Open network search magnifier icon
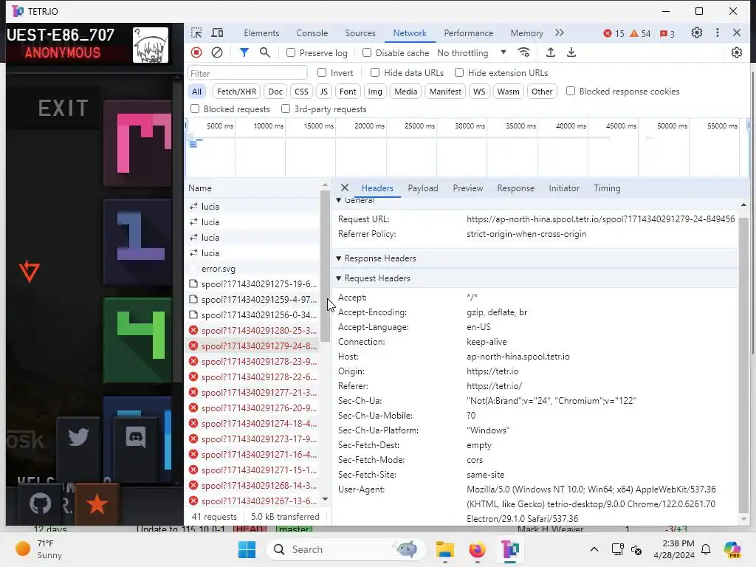Image resolution: width=756 pixels, height=567 pixels. click(x=265, y=52)
